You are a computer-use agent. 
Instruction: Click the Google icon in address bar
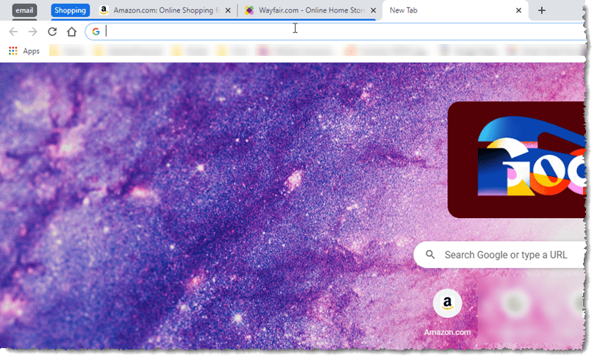(96, 32)
